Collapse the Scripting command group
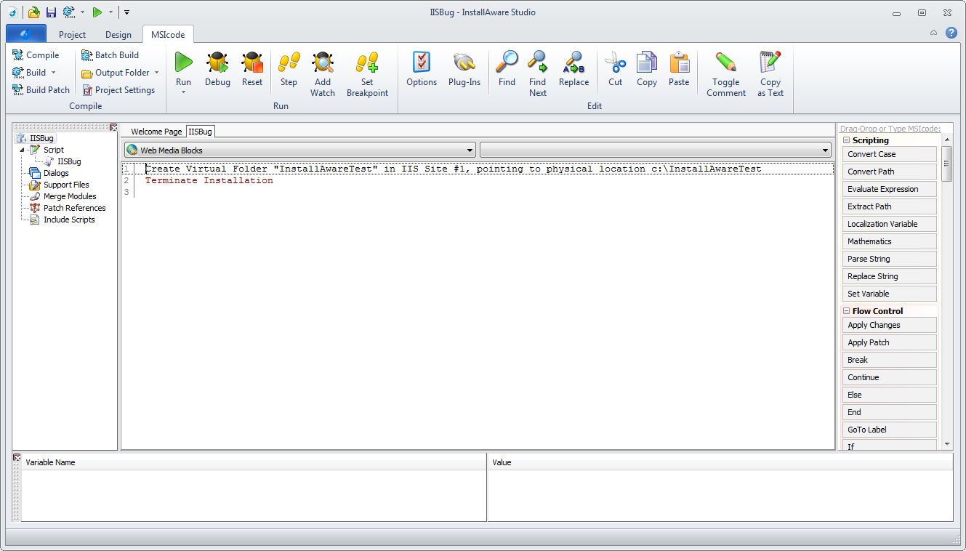This screenshot has height=551, width=966. coord(847,140)
